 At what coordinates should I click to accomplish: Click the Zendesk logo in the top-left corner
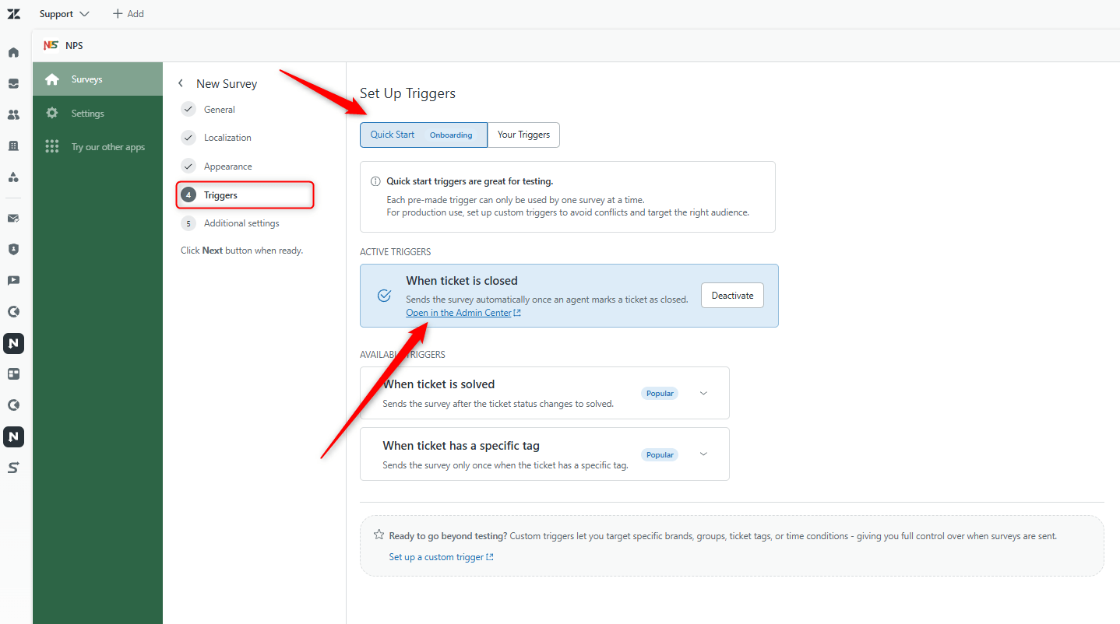(x=13, y=14)
